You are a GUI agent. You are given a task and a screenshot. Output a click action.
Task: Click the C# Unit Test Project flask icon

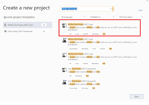64,70
